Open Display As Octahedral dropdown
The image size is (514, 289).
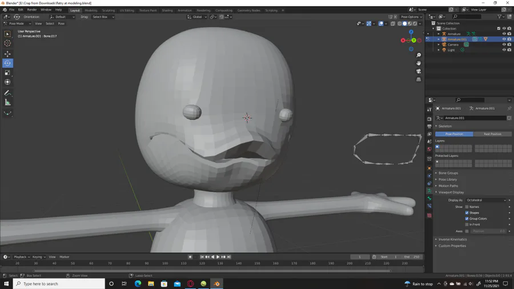(x=486, y=200)
